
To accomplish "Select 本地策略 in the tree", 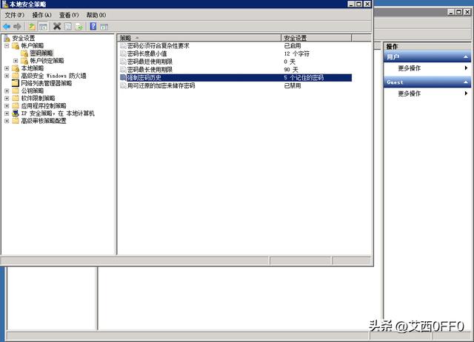I will (33, 68).
